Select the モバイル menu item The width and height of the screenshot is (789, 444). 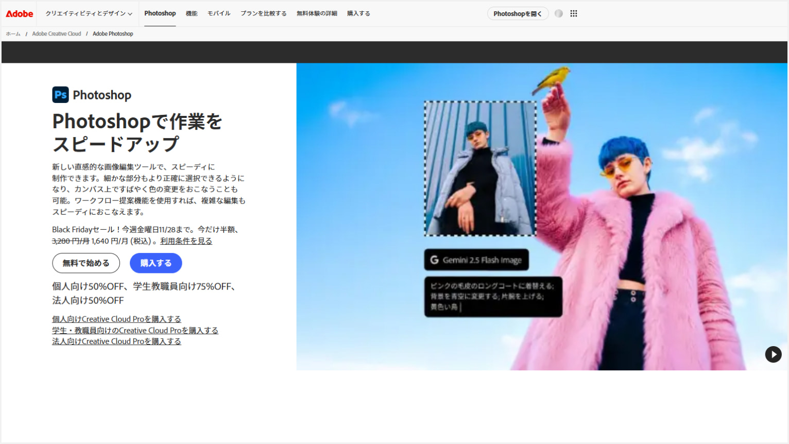[219, 13]
